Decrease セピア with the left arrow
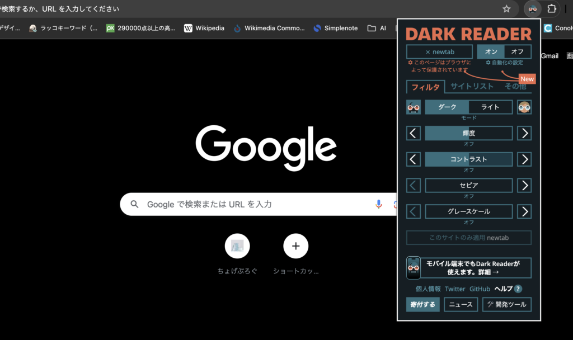Viewport: 573px width, 340px height. click(414, 186)
